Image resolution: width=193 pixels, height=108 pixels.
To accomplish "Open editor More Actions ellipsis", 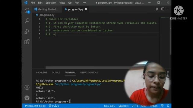I will [x=168, y=9].
